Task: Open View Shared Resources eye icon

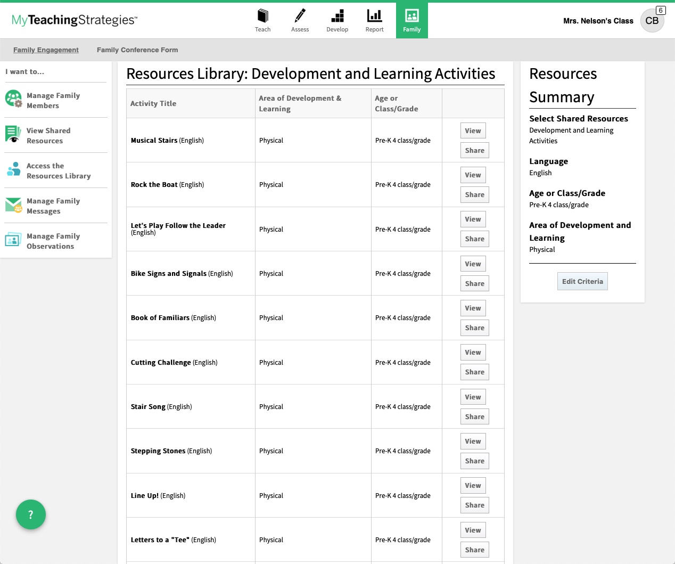Action: [13, 135]
